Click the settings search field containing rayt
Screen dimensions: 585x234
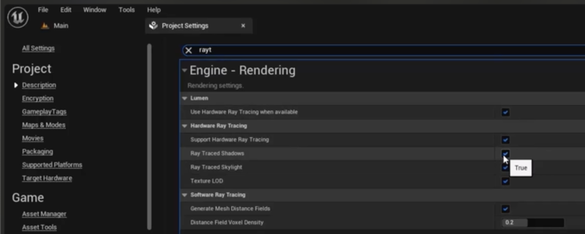383,50
